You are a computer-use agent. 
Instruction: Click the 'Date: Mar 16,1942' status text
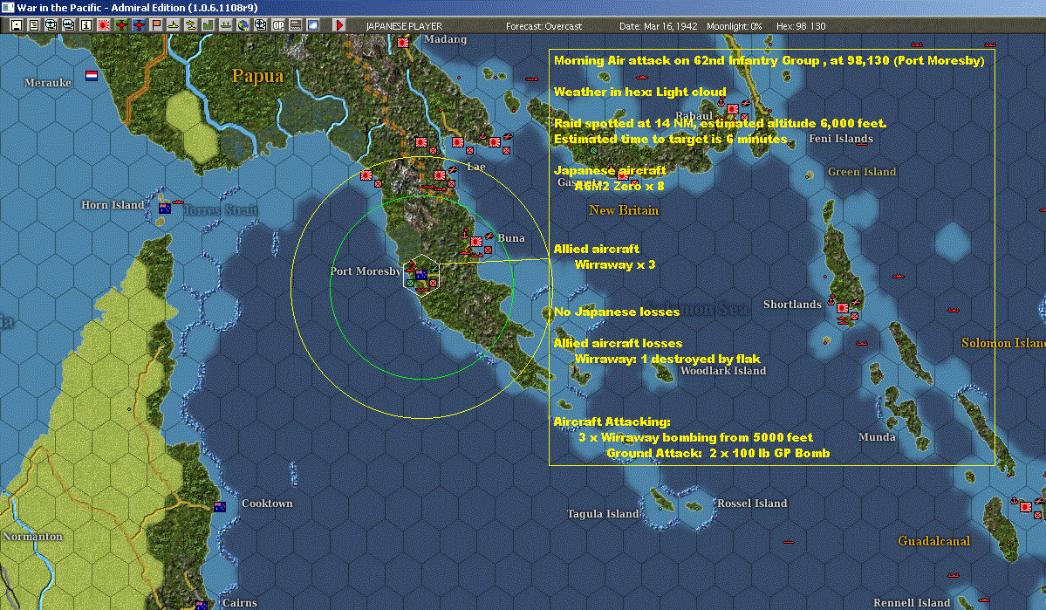pos(659,26)
